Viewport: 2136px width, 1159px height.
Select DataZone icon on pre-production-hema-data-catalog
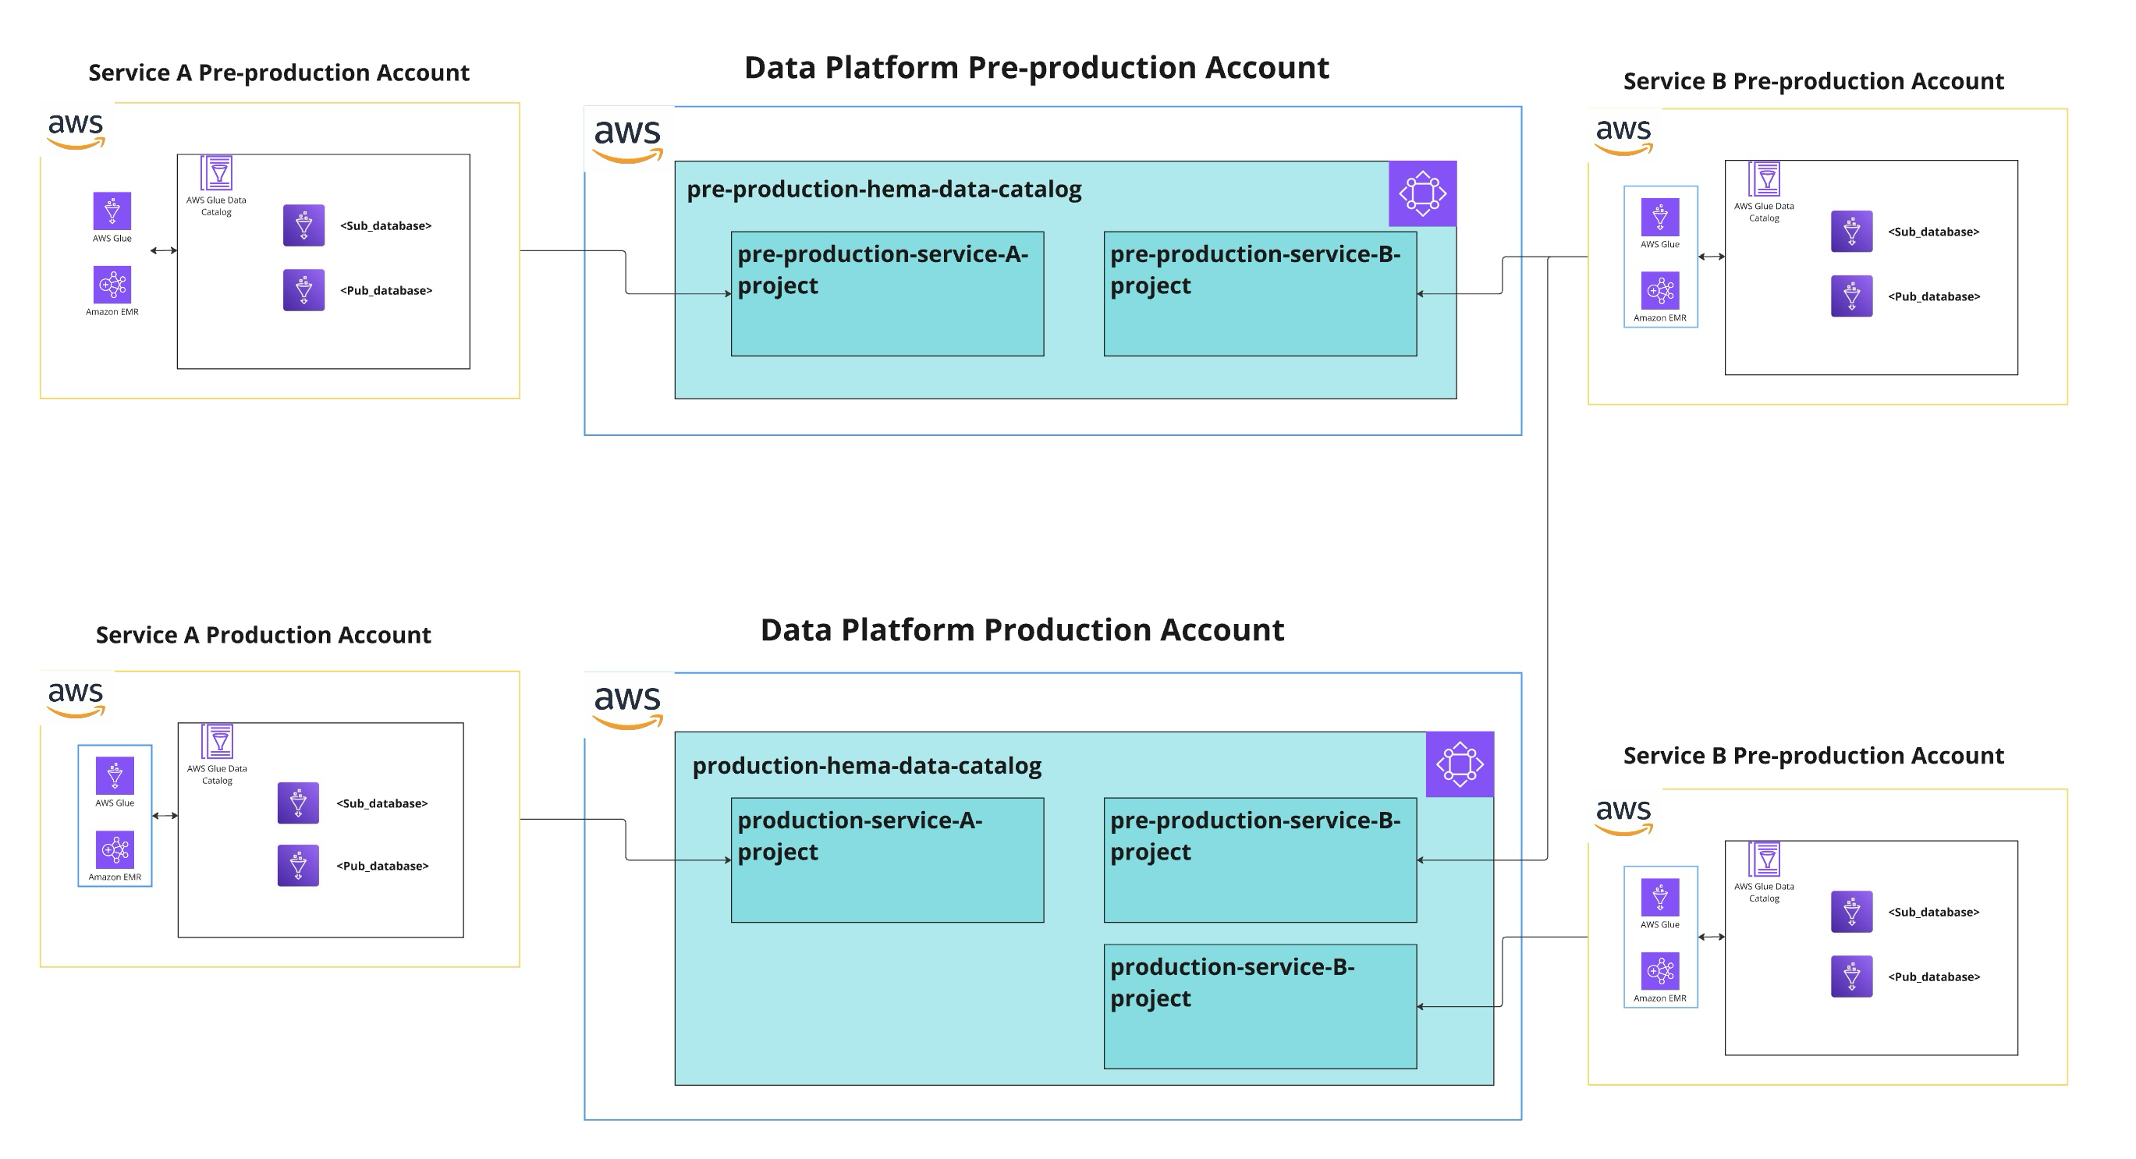pos(1422,194)
